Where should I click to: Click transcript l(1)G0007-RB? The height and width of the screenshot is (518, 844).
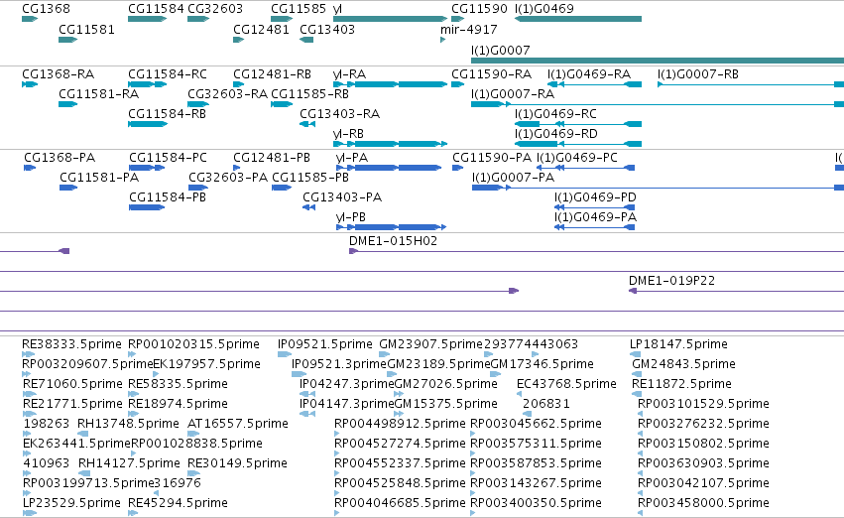point(751,84)
